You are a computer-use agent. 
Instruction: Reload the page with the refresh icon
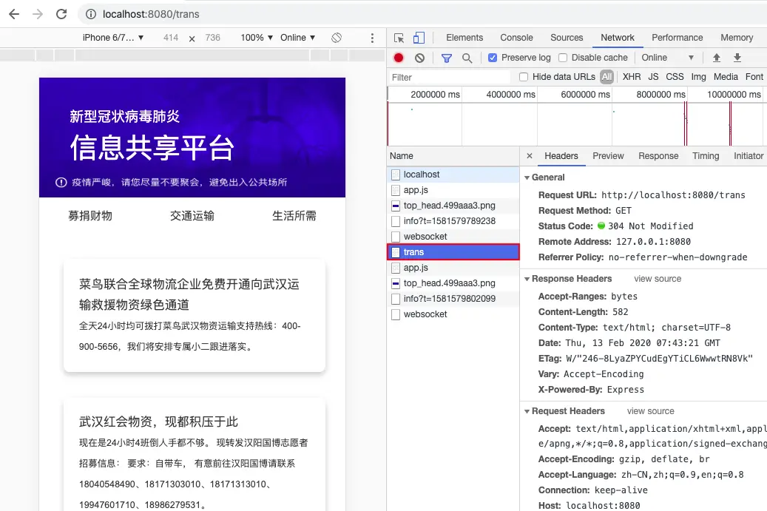tap(61, 14)
